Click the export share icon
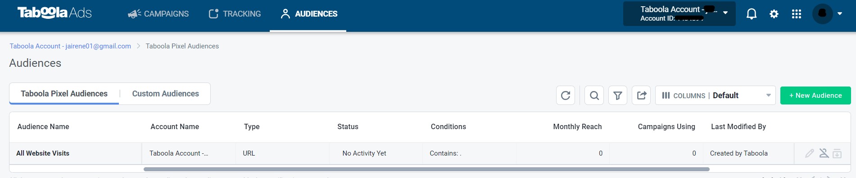The height and width of the screenshot is (178, 856). (641, 96)
